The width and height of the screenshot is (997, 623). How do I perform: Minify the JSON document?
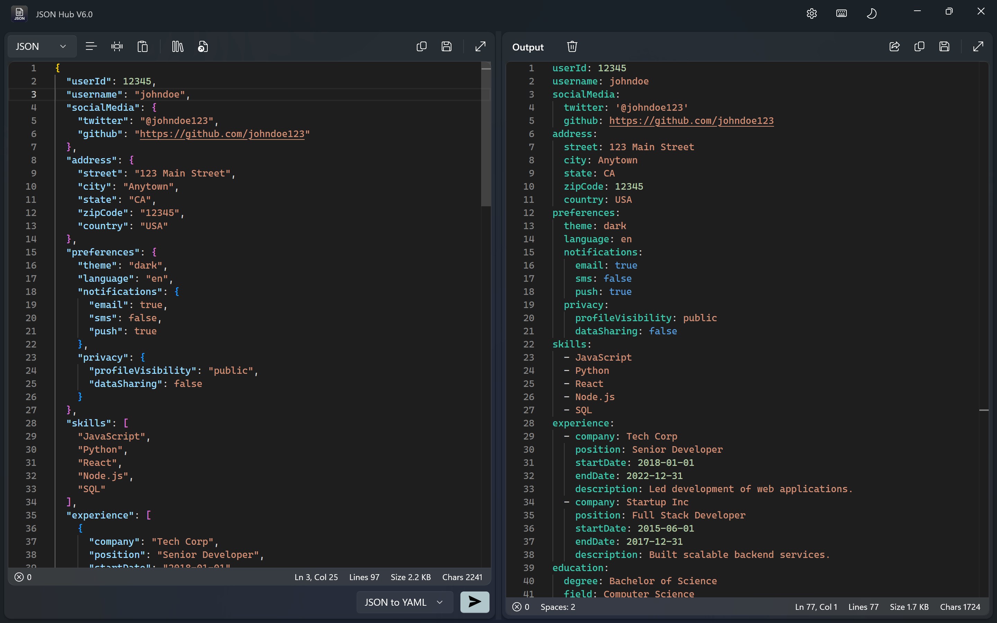[x=117, y=46]
